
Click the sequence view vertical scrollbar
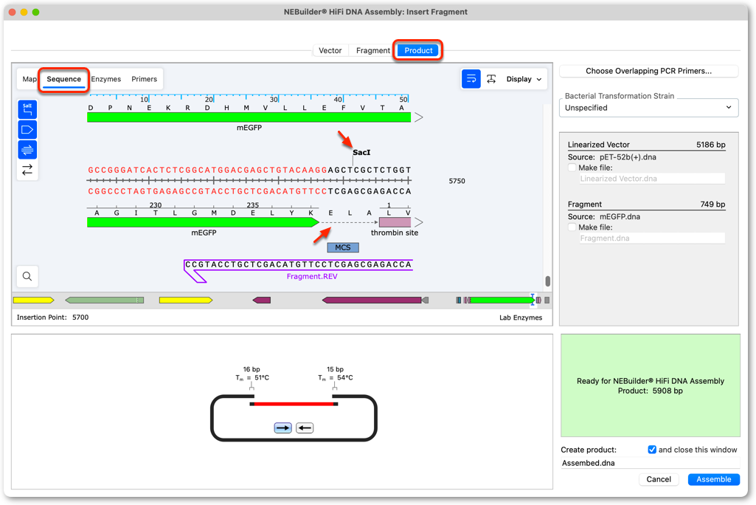click(x=547, y=281)
